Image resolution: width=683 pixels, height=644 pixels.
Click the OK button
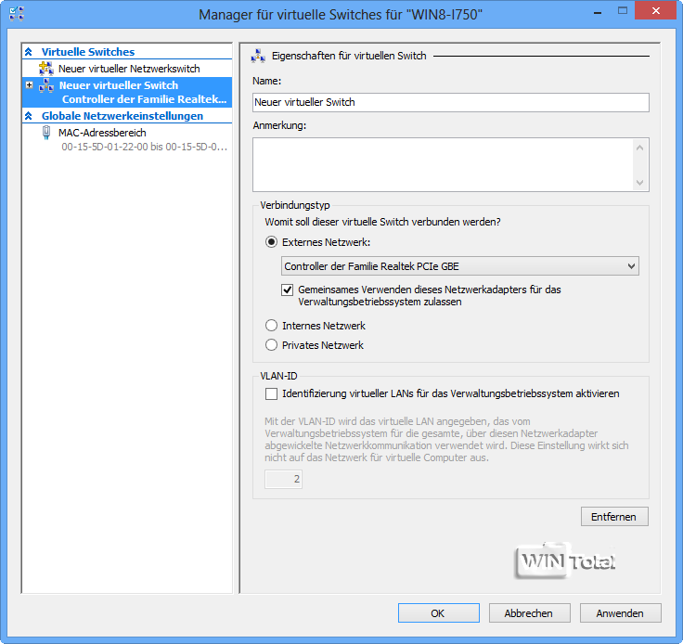coord(439,613)
